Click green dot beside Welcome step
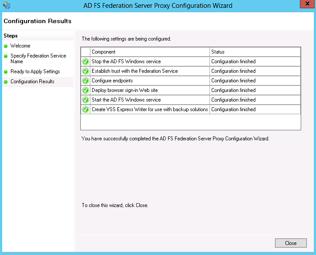This screenshot has height=255, width=316. pyautogui.click(x=6, y=46)
